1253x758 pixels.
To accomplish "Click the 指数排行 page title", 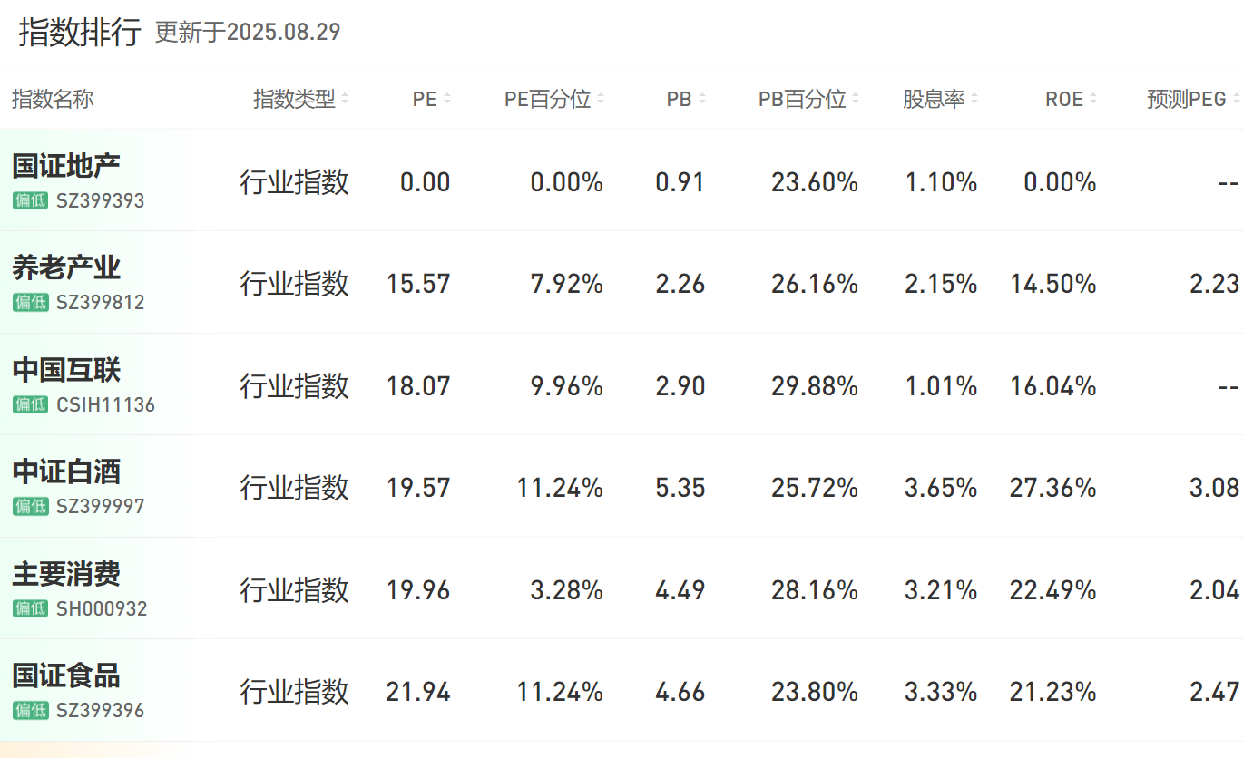I will click(80, 33).
